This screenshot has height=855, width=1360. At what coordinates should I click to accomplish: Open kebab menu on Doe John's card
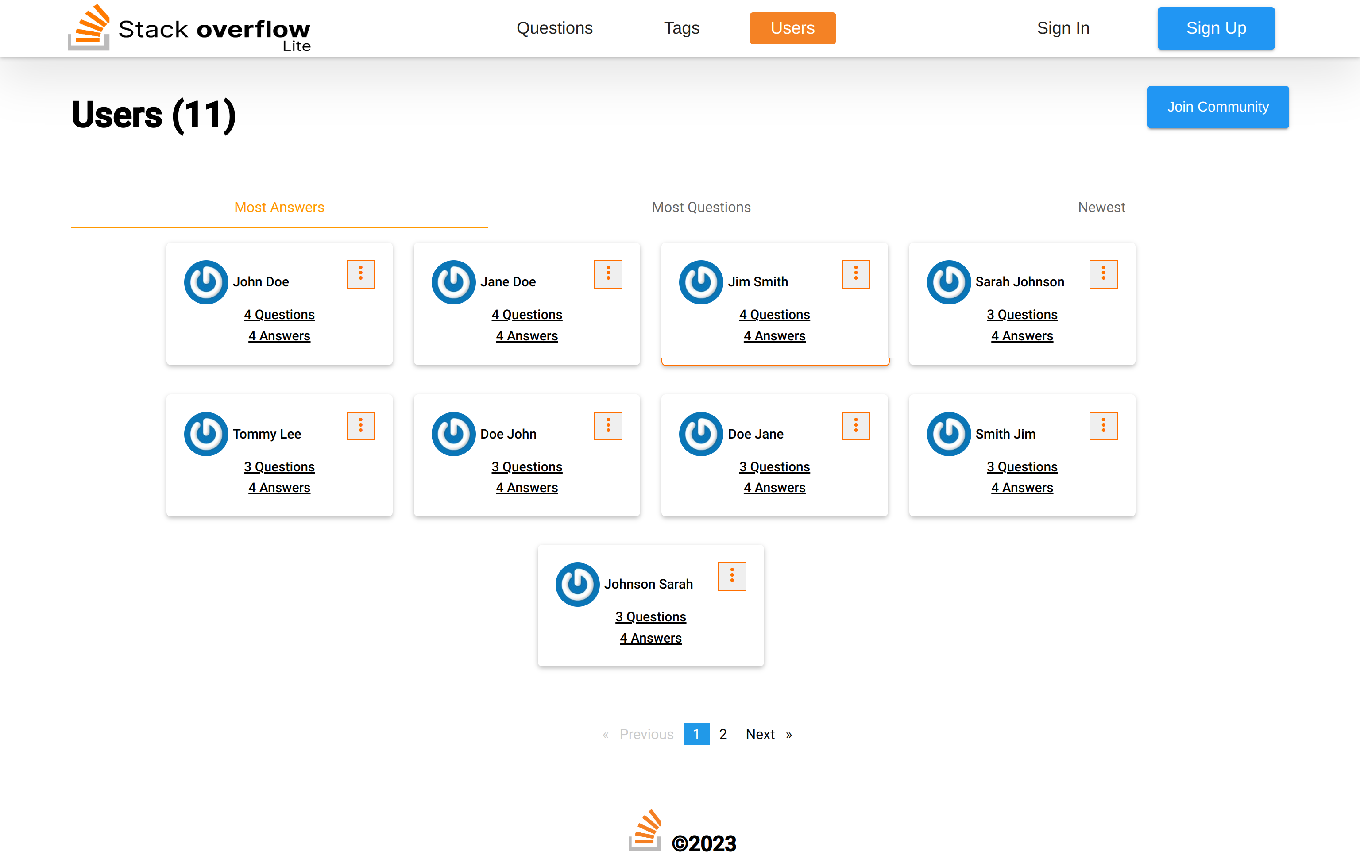click(608, 426)
